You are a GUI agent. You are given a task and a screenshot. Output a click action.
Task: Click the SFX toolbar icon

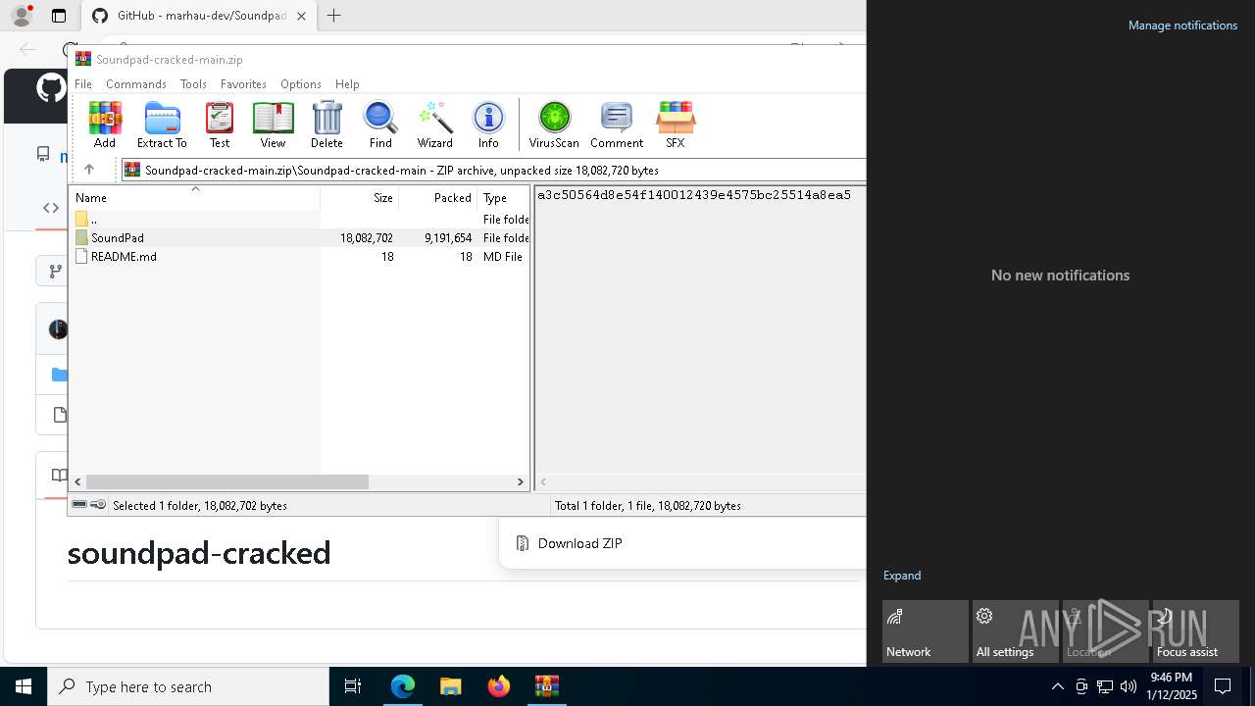[676, 125]
